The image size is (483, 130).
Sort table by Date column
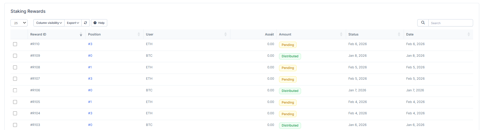[x=468, y=34]
